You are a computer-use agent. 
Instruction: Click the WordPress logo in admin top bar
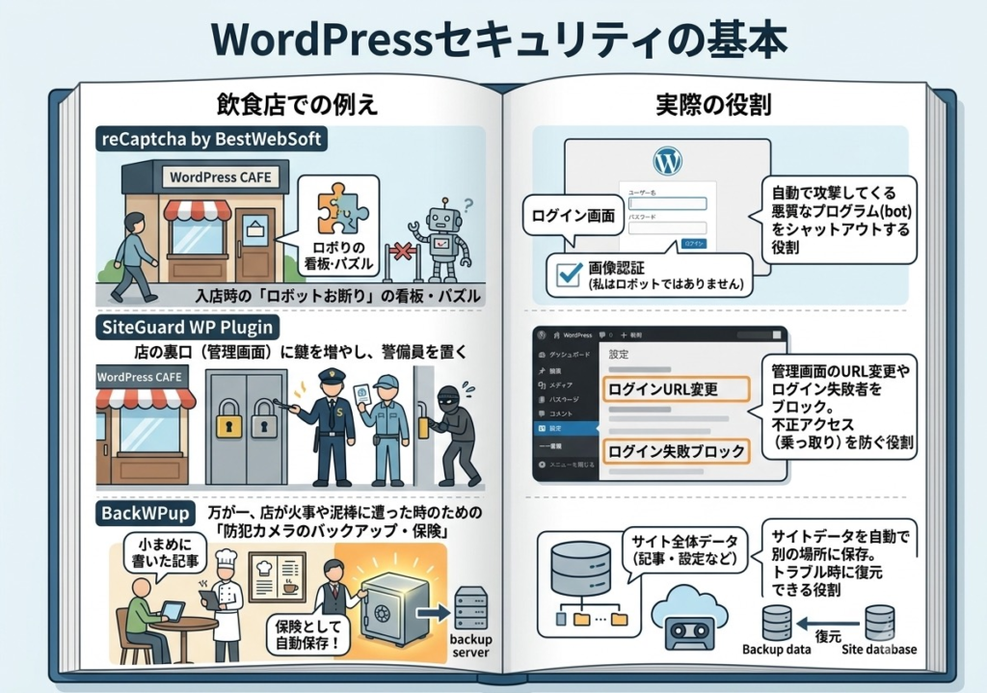point(542,334)
